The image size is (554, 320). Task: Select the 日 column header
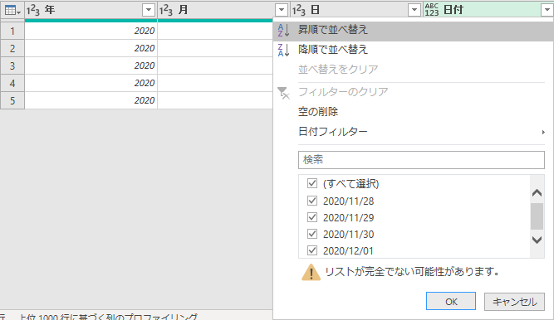(356, 10)
